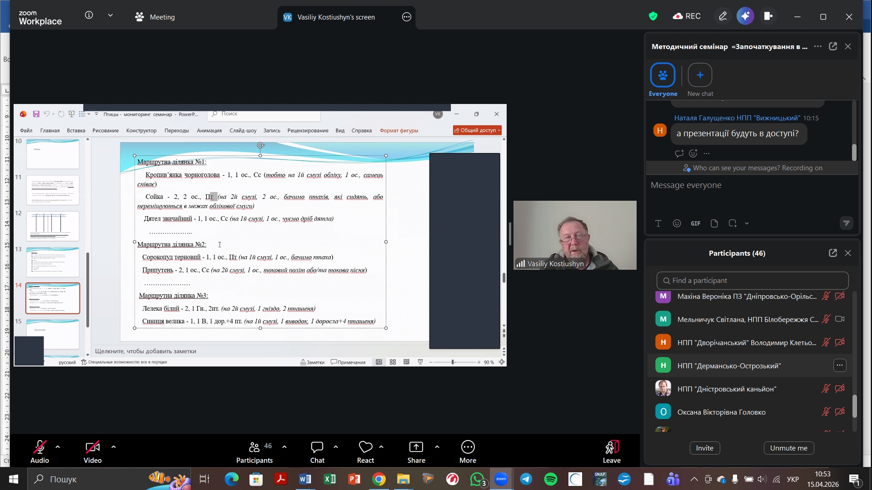This screenshot has height=490, width=872.
Task: Attach a file using the file icon
Action: (x=714, y=223)
